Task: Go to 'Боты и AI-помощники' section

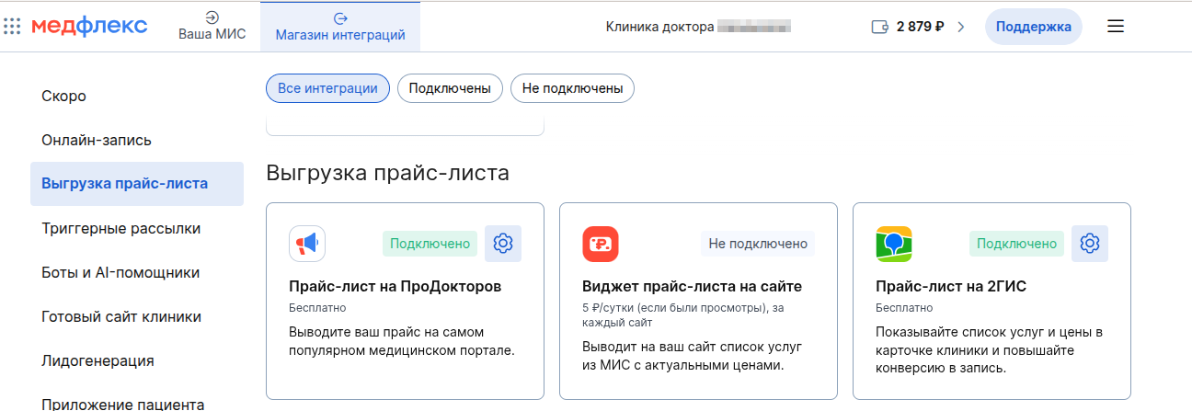Action: (x=120, y=272)
